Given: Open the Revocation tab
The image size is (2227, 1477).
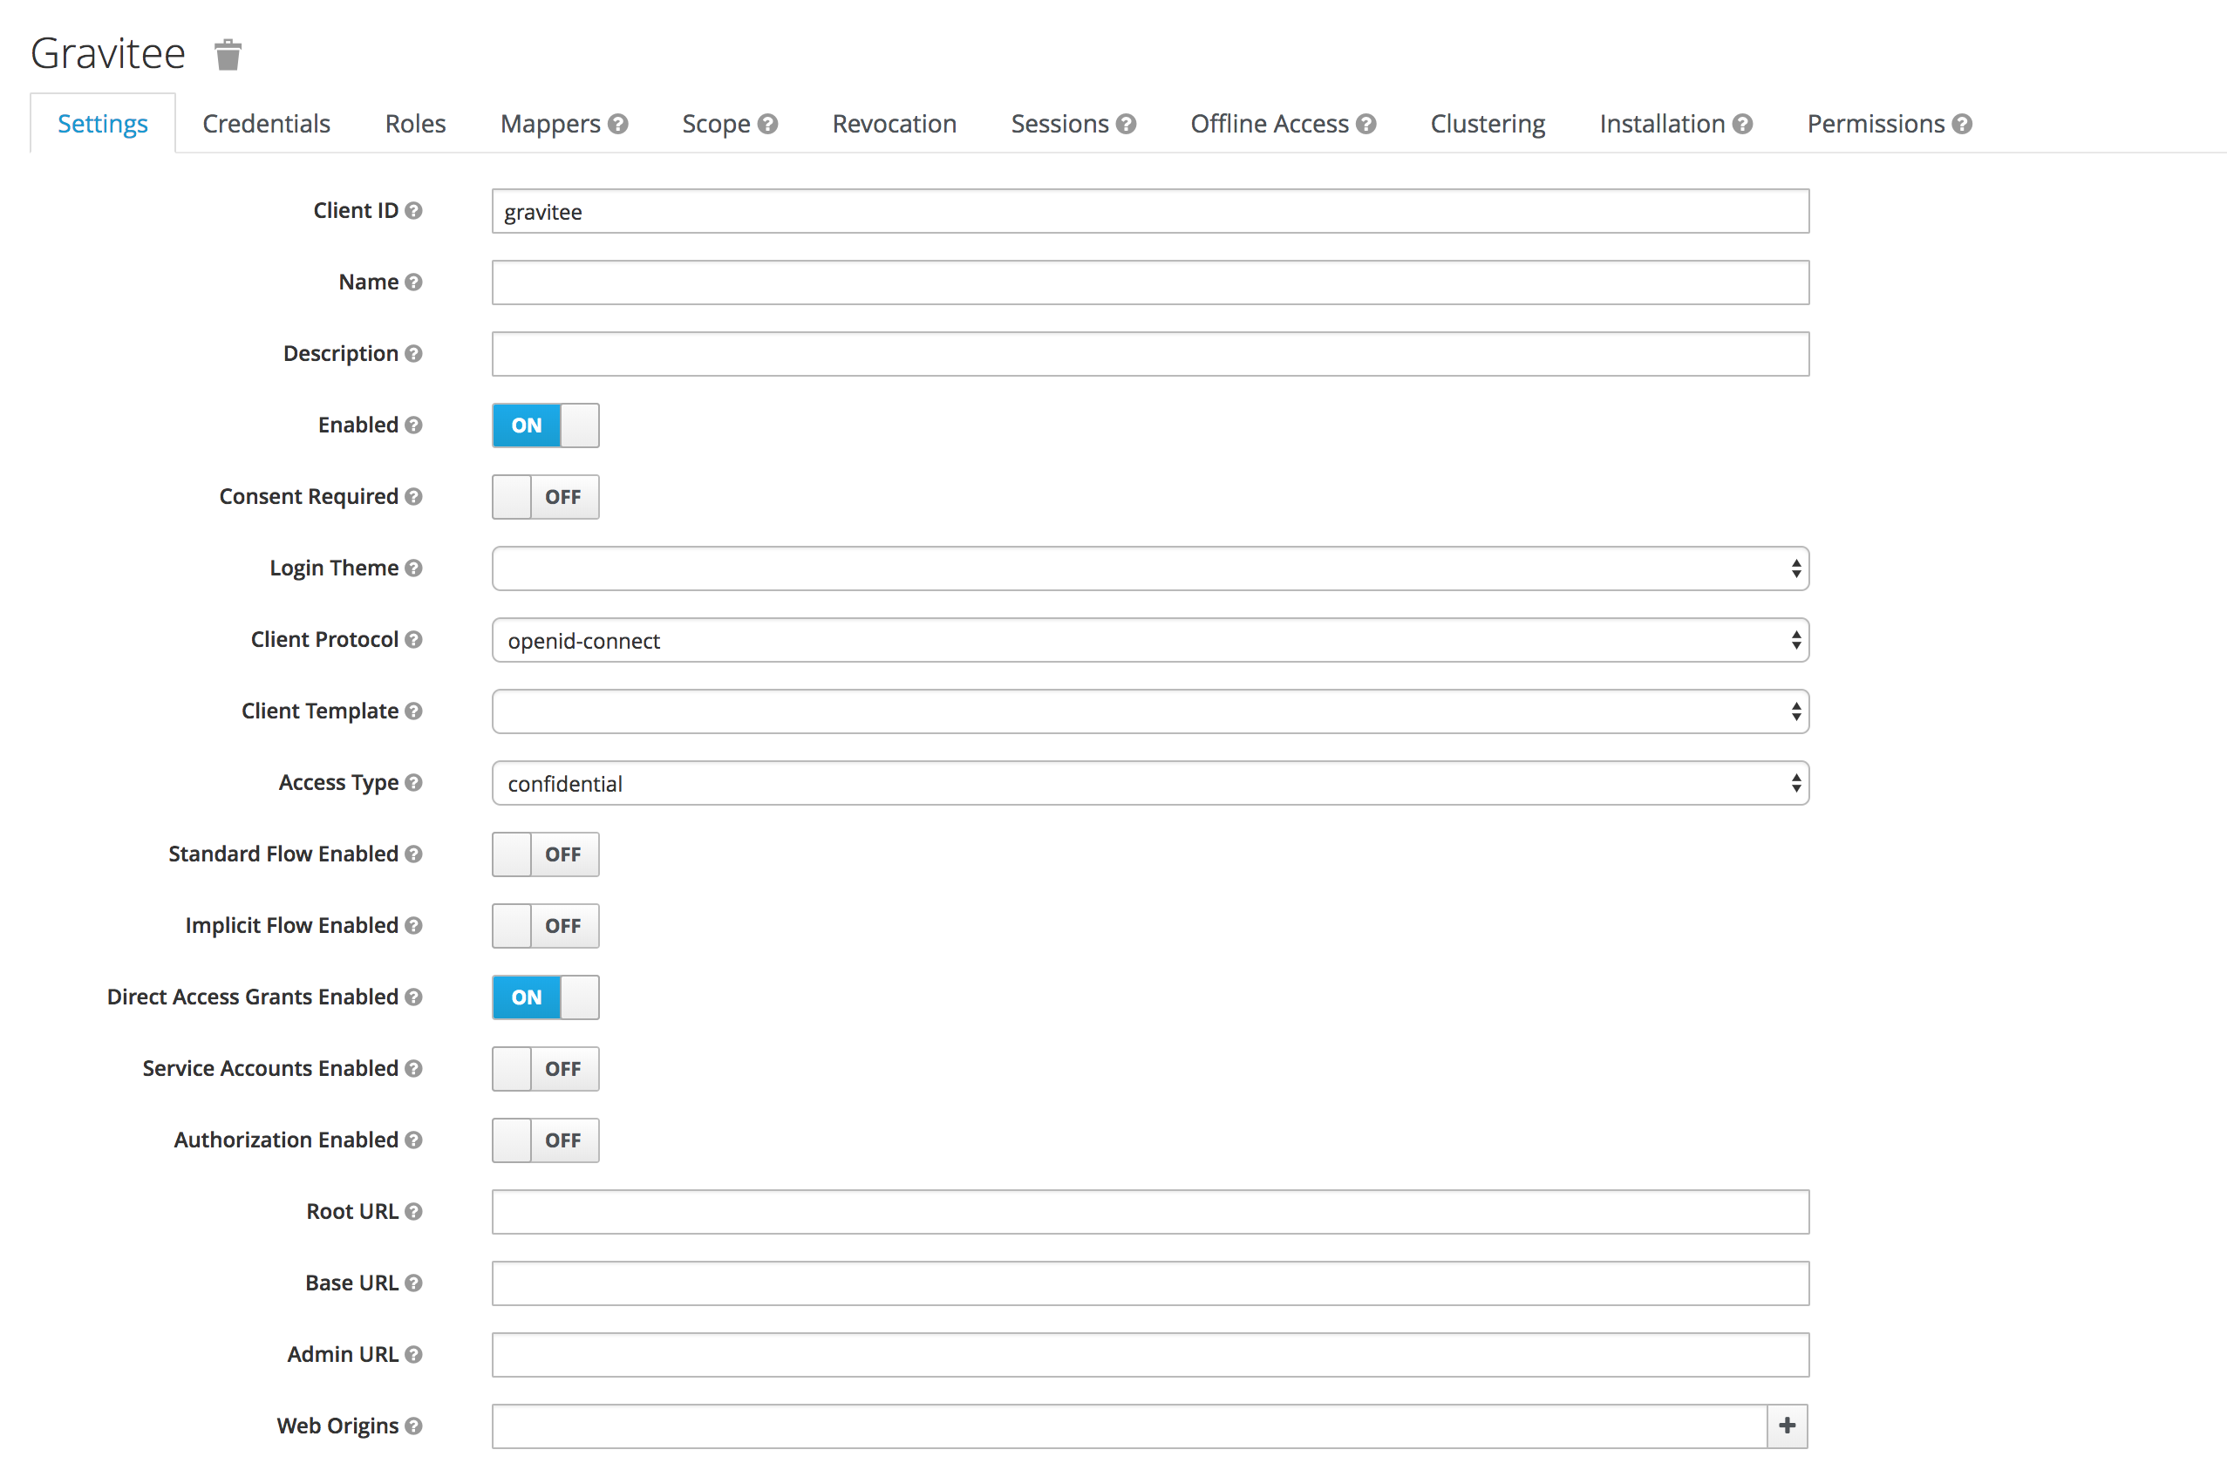Looking at the screenshot, I should (893, 125).
